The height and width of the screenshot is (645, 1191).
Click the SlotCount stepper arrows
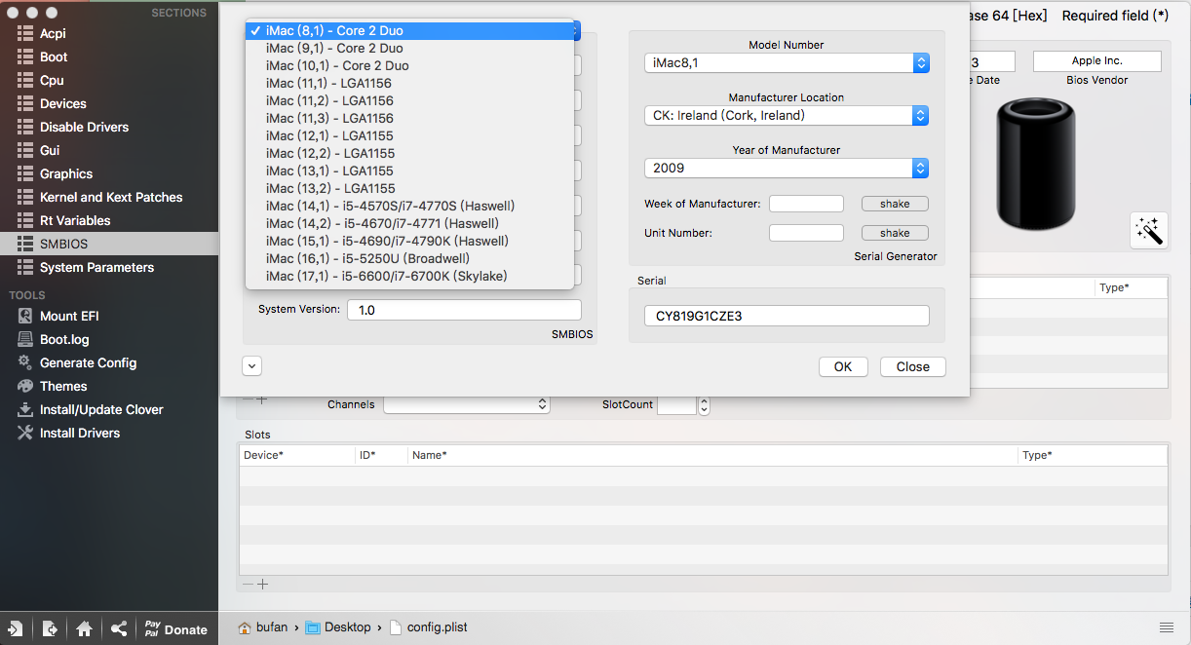tap(705, 405)
